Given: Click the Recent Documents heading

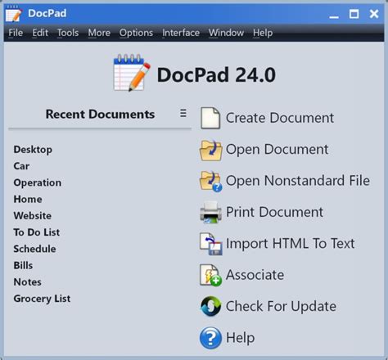Looking at the screenshot, I should [100, 114].
